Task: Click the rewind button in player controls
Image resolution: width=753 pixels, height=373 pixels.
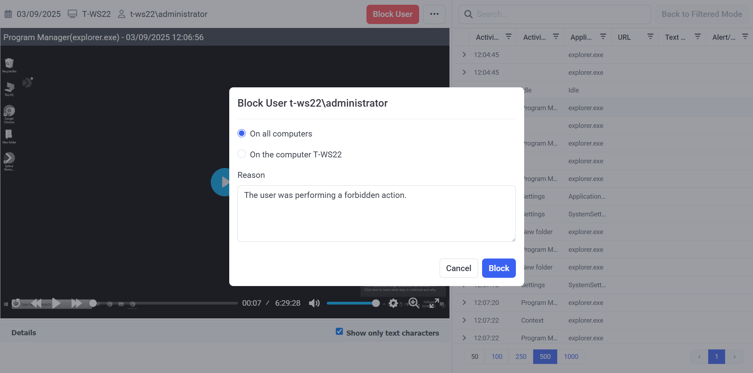Action: pos(36,303)
